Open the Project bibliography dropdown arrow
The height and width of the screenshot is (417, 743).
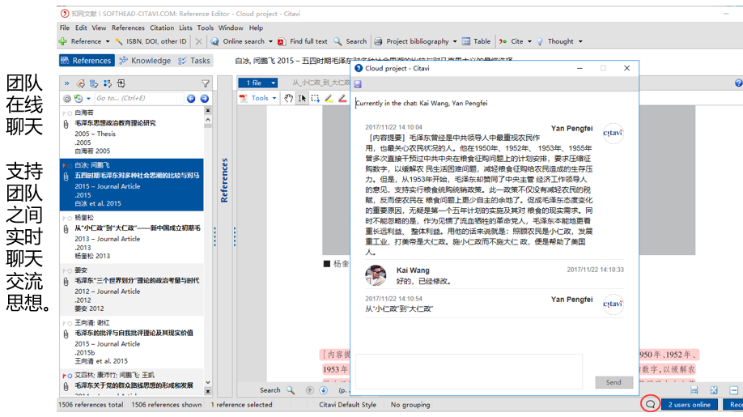[455, 42]
